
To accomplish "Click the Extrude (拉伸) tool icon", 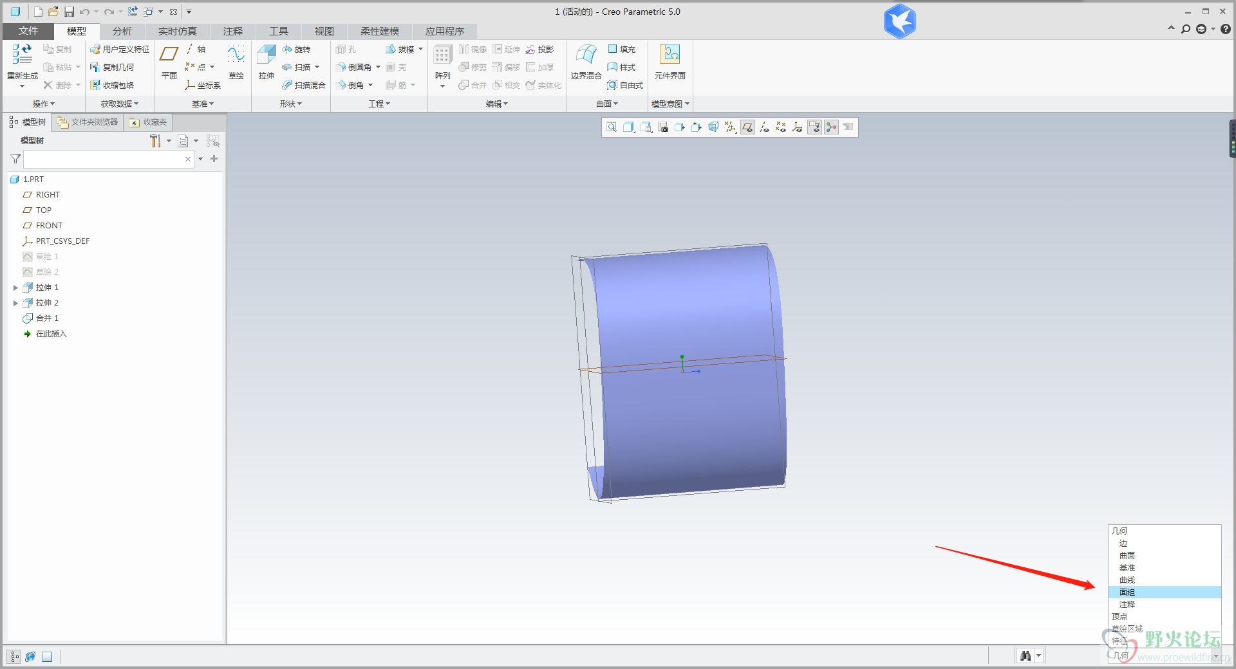I will pyautogui.click(x=266, y=55).
